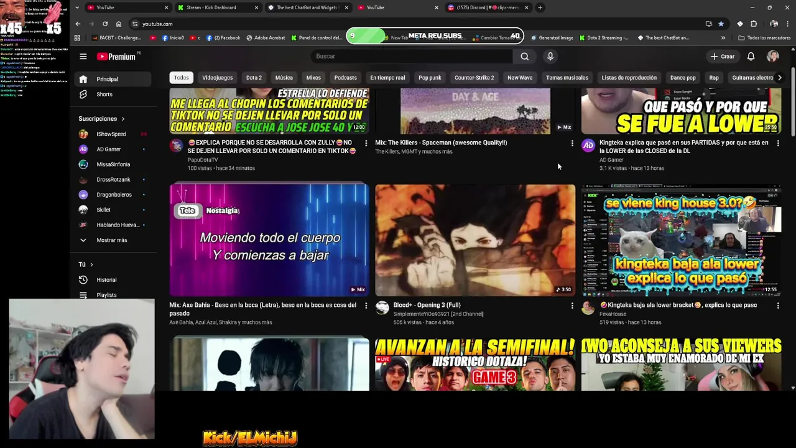Open the FekaHouse channel avatar

pyautogui.click(x=588, y=308)
